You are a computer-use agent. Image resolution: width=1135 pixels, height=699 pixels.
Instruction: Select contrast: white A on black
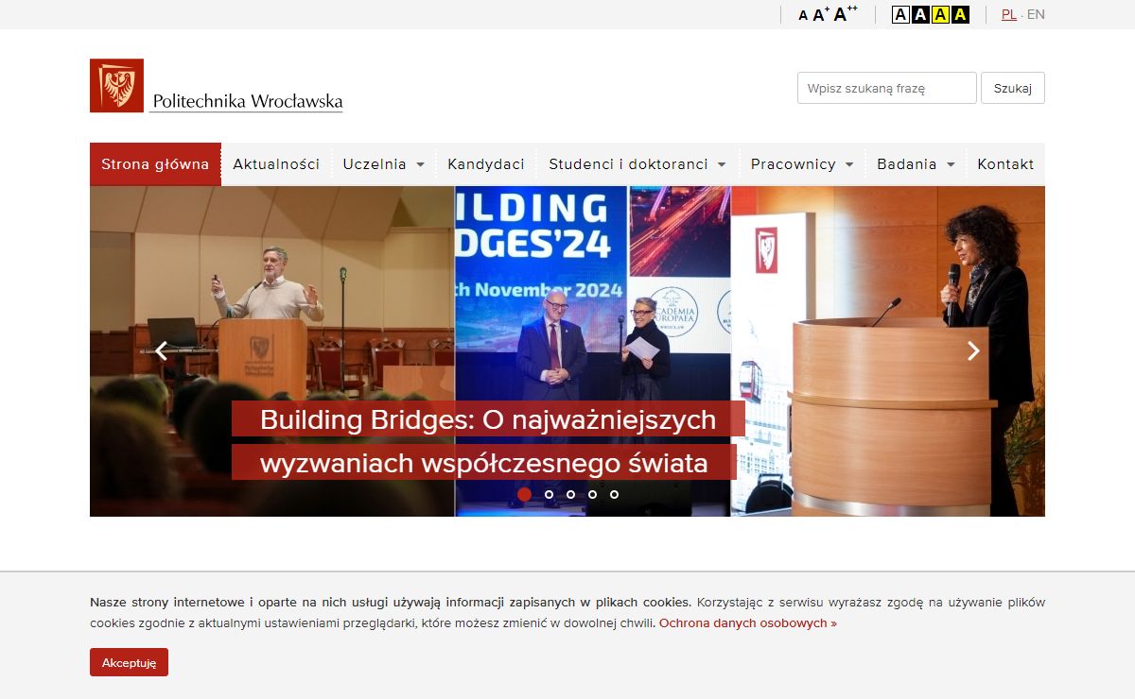(x=920, y=14)
